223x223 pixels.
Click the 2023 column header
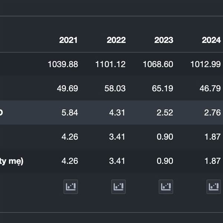click(x=164, y=40)
